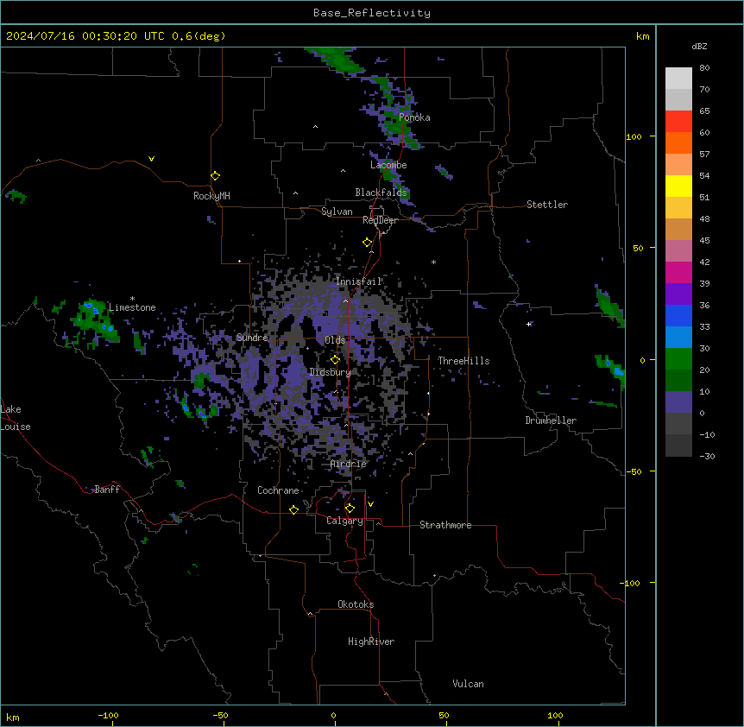Viewport: 744px width, 727px height.
Task: Click the yellow diamond marker above the Calgary label
Action: (350, 509)
